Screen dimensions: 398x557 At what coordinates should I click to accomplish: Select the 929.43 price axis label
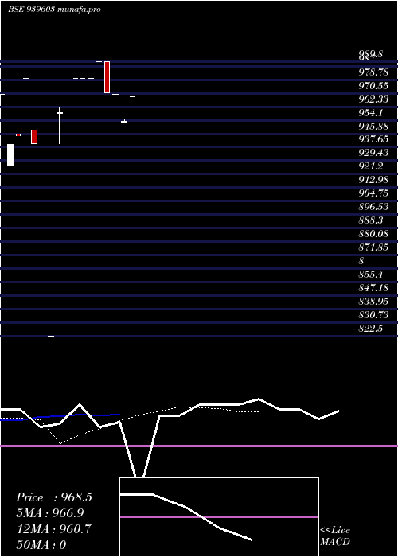(x=373, y=153)
